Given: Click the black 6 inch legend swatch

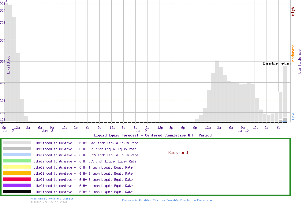Looking at the screenshot, I should [17, 192].
